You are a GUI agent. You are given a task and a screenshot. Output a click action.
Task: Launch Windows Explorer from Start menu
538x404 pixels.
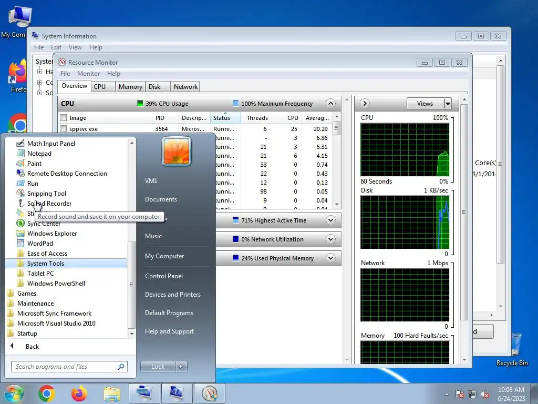(52, 233)
